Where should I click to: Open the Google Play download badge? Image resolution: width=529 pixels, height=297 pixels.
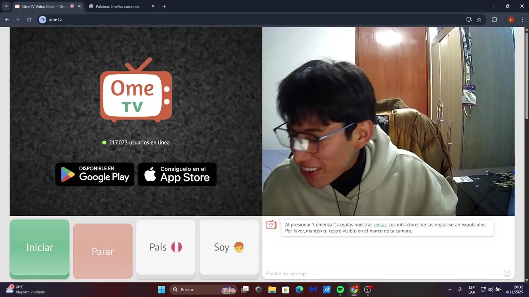pos(95,174)
